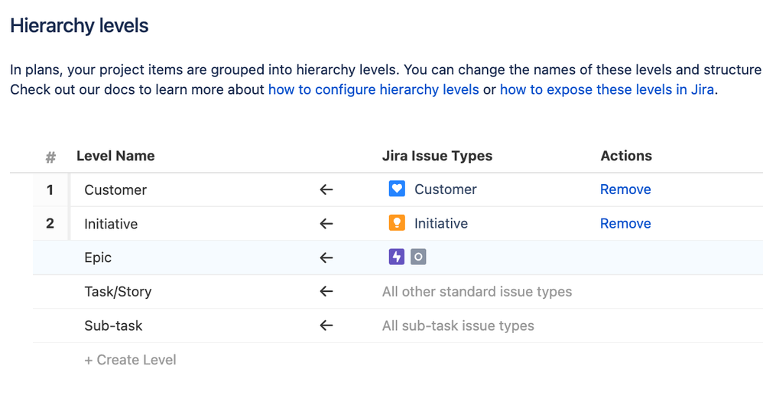This screenshot has width=763, height=408.
Task: Remove the Customer hierarchy level
Action: tap(625, 189)
